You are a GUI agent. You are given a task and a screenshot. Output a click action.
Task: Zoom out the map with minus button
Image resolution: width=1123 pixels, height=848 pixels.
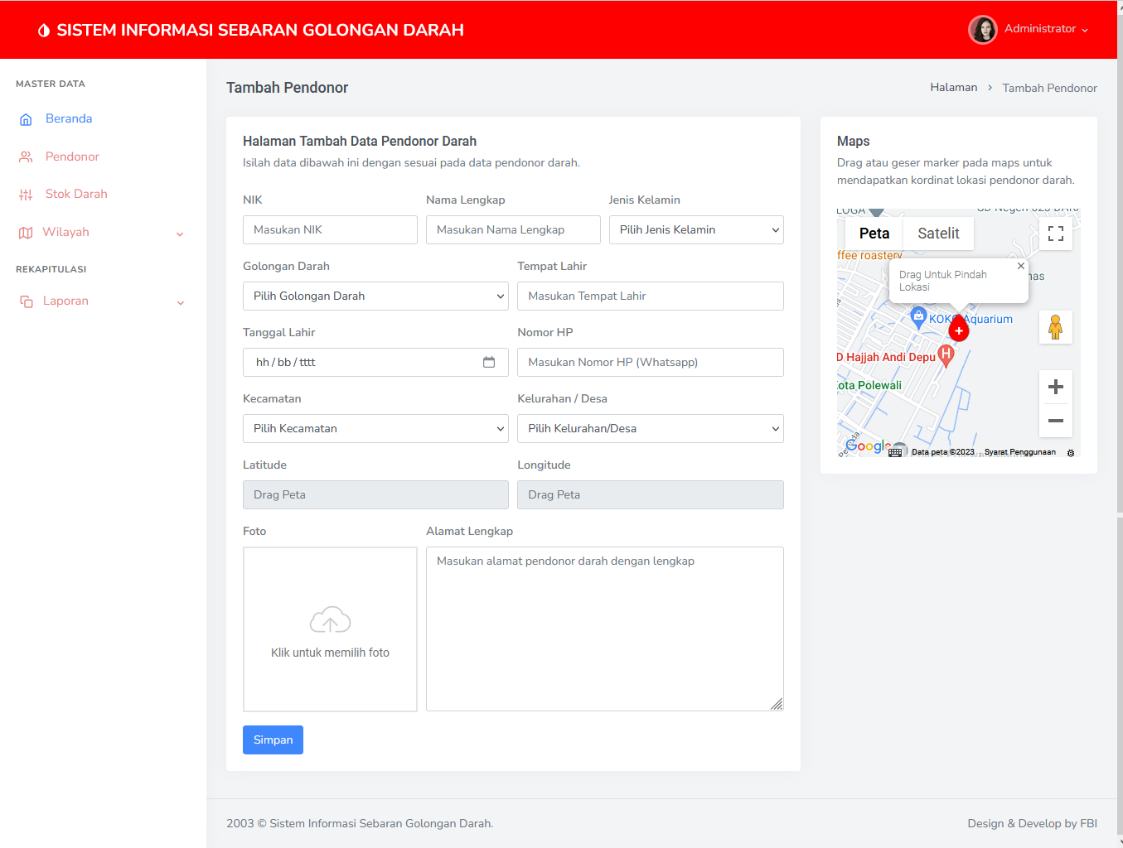(1055, 421)
